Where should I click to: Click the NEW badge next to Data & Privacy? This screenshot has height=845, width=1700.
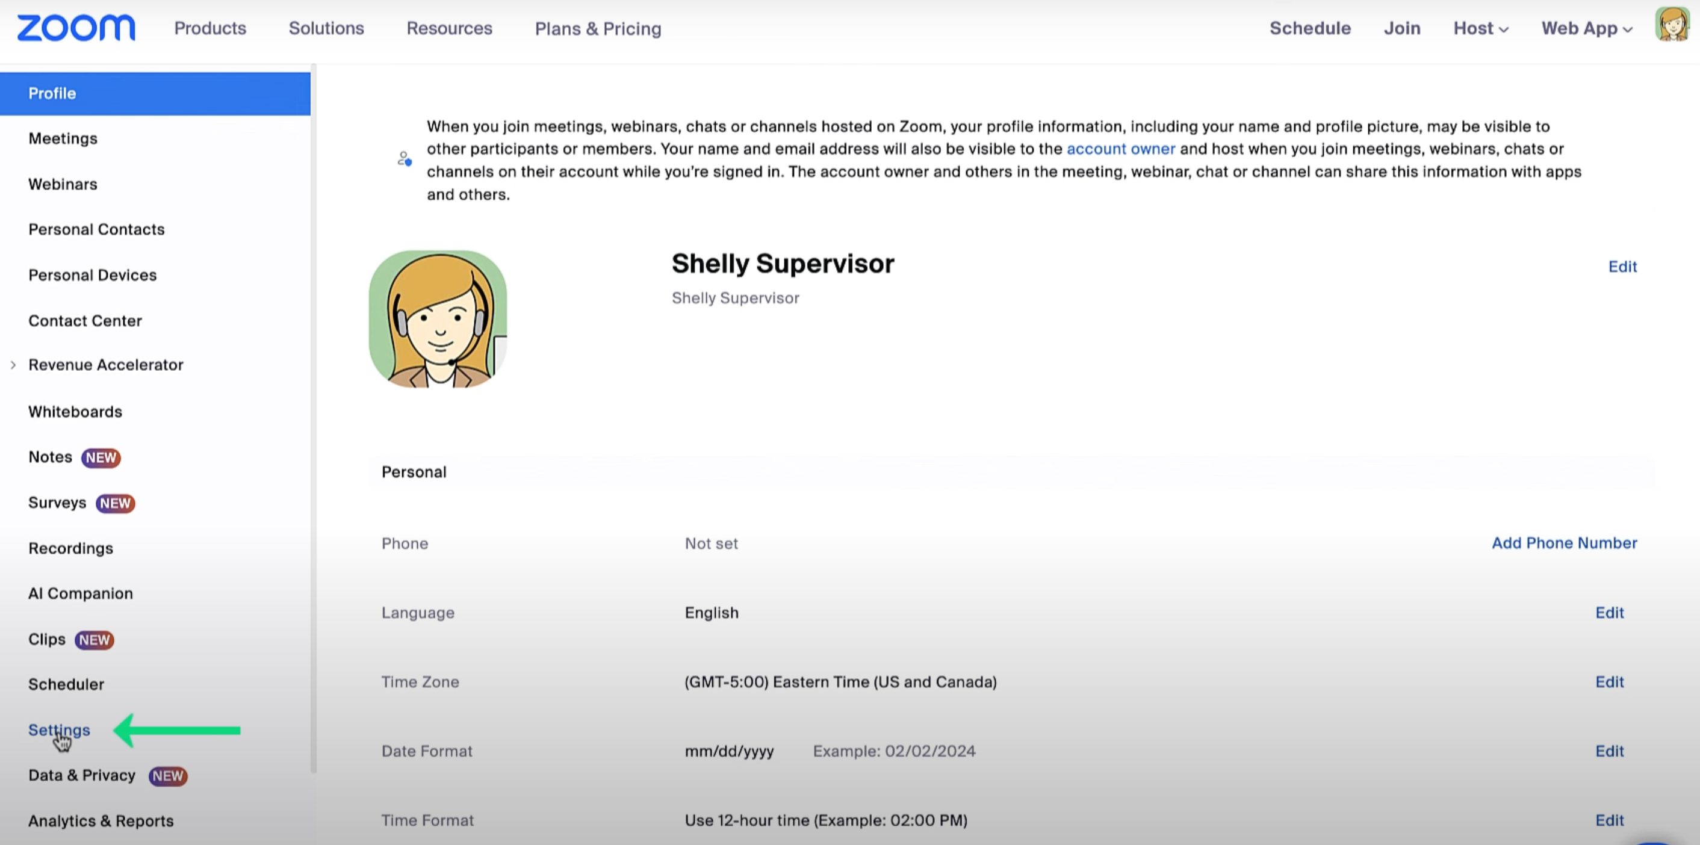coord(167,776)
